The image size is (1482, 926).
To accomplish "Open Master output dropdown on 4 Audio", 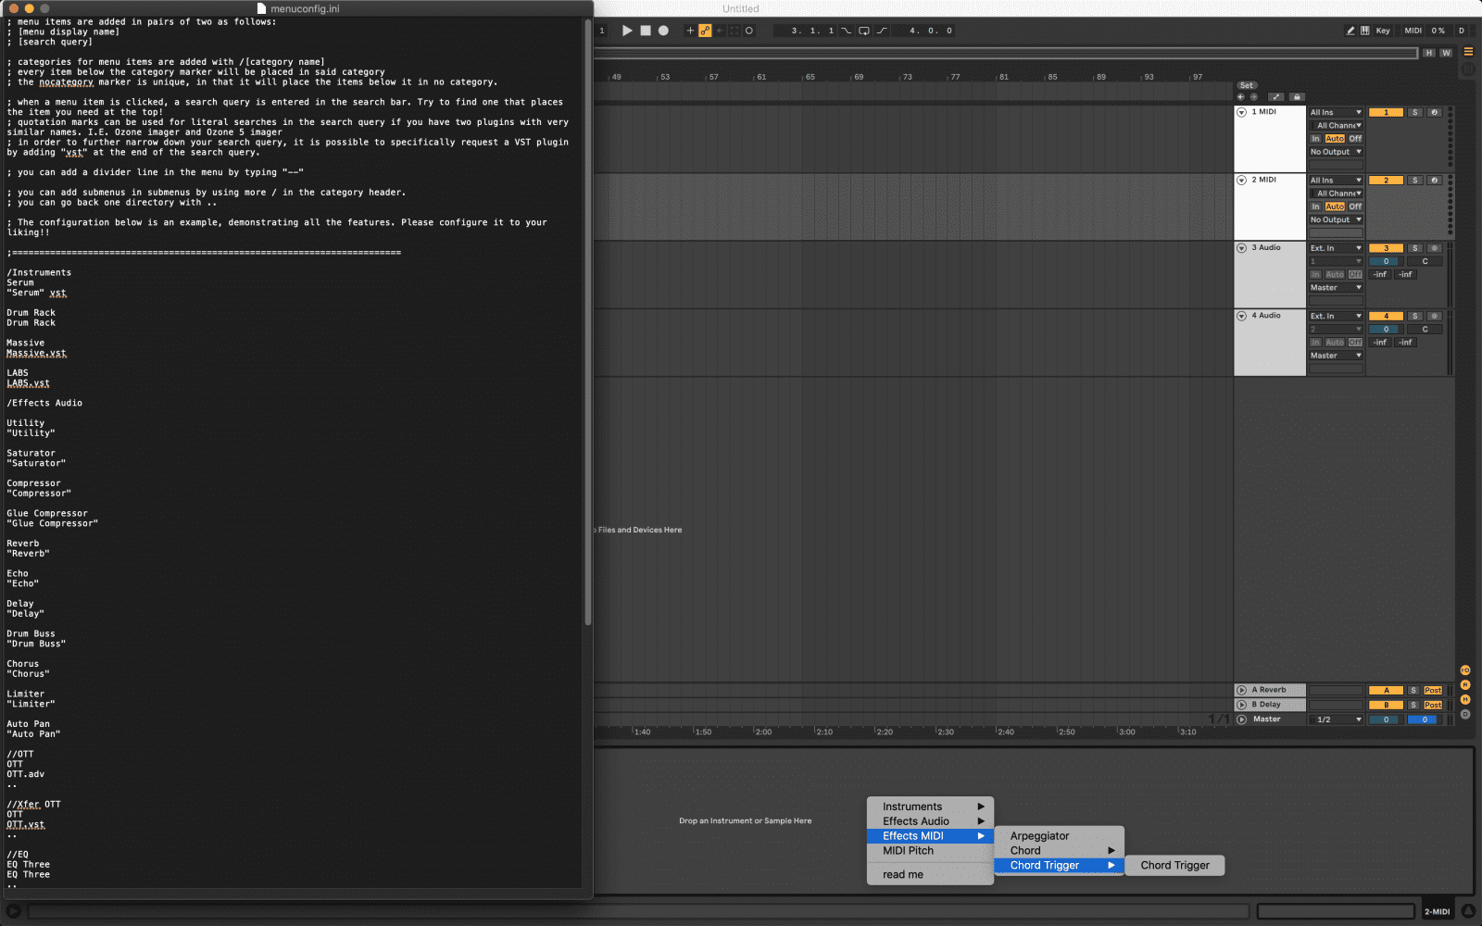I will click(x=1336, y=356).
